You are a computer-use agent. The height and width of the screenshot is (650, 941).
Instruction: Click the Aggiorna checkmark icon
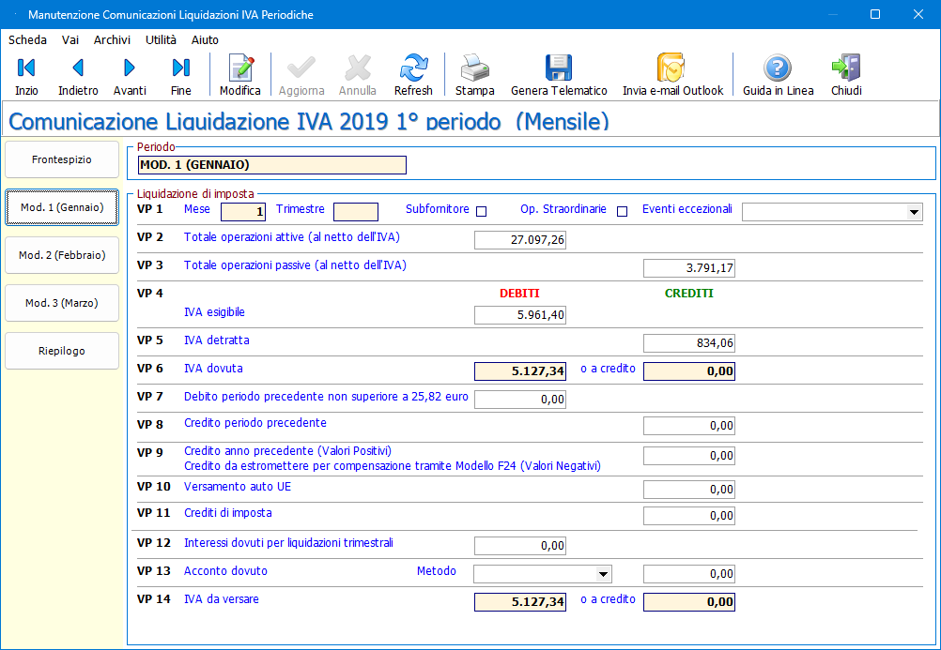click(301, 68)
